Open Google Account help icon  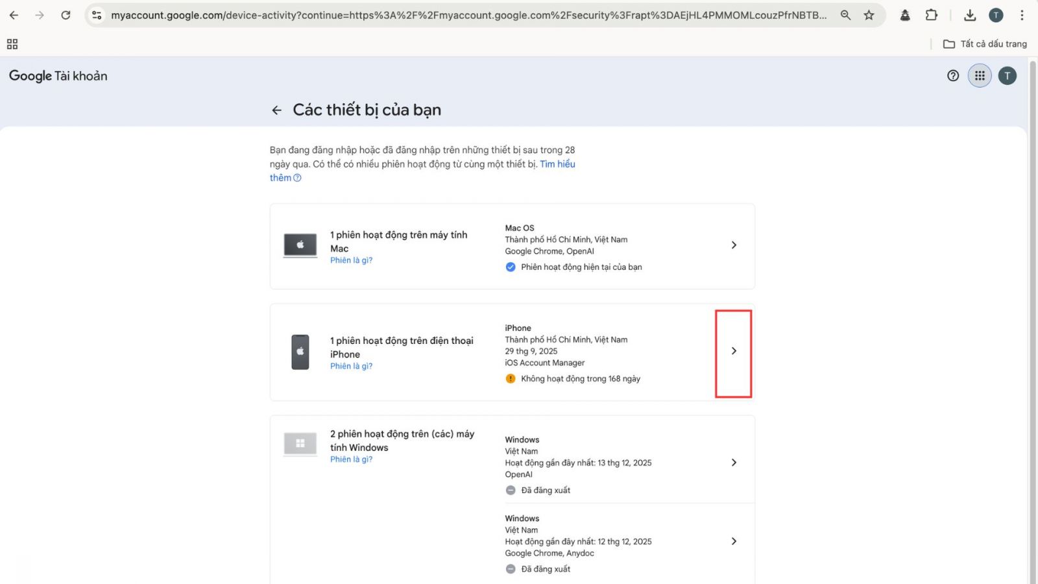click(953, 76)
